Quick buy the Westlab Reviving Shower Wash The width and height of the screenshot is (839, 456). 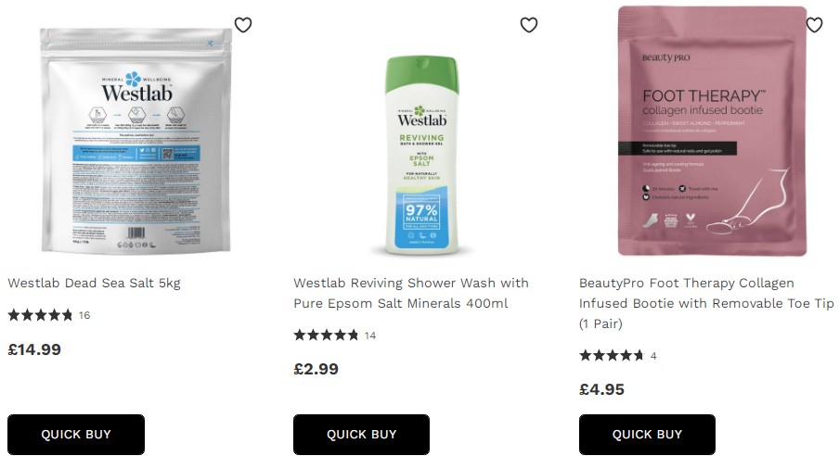361,434
